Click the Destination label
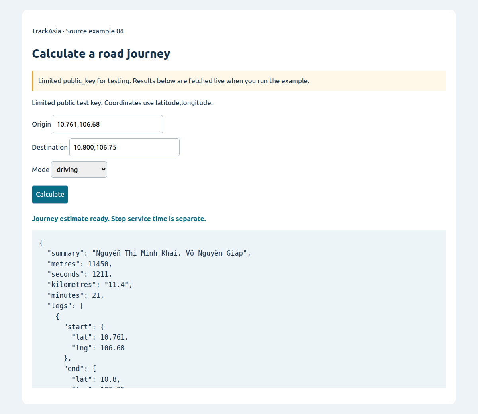Viewport: 478px width, 414px height. (x=50, y=147)
